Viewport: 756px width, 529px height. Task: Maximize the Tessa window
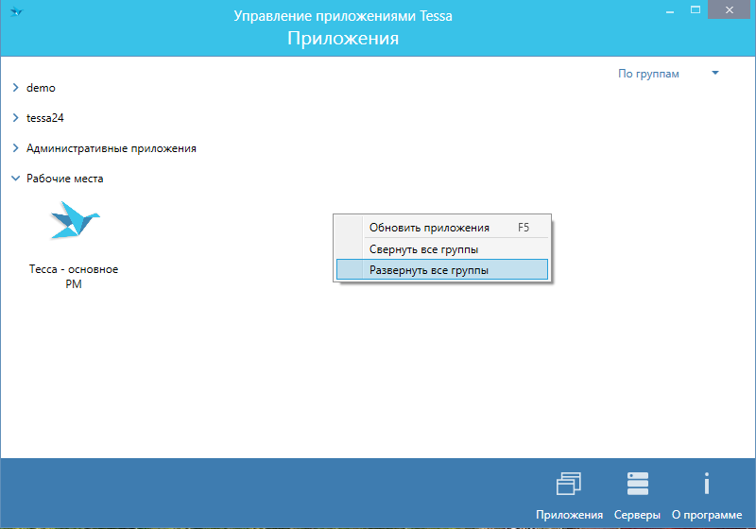coord(696,10)
